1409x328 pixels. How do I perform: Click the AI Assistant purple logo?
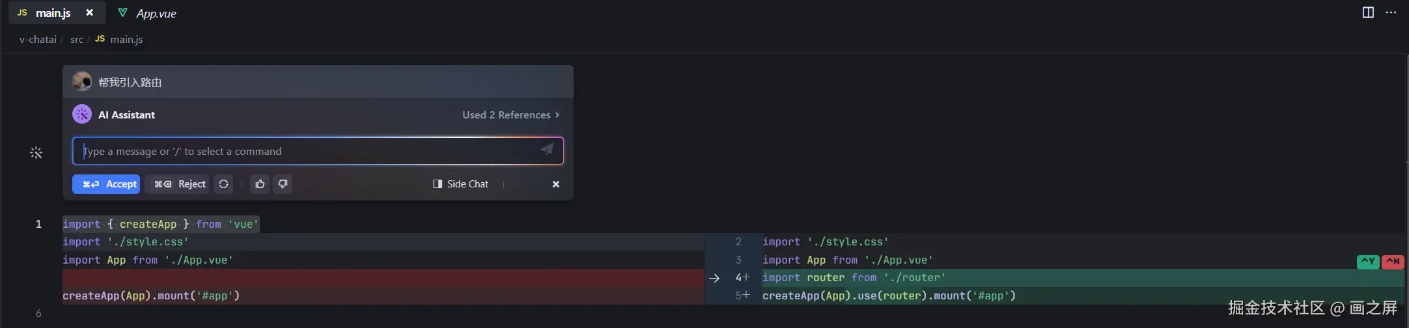click(x=82, y=115)
